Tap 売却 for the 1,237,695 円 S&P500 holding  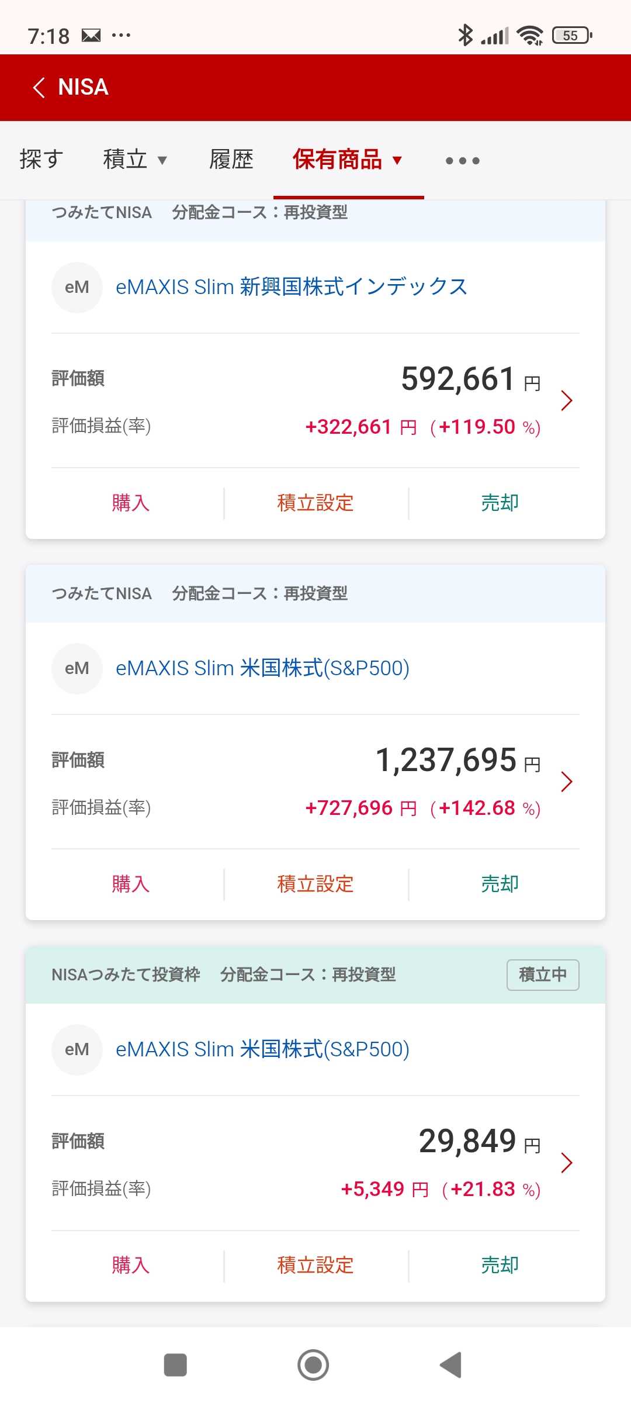[x=500, y=884]
